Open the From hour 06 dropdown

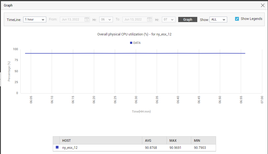coord(106,20)
